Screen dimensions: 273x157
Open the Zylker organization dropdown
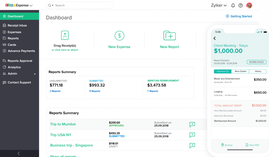(x=219, y=5)
